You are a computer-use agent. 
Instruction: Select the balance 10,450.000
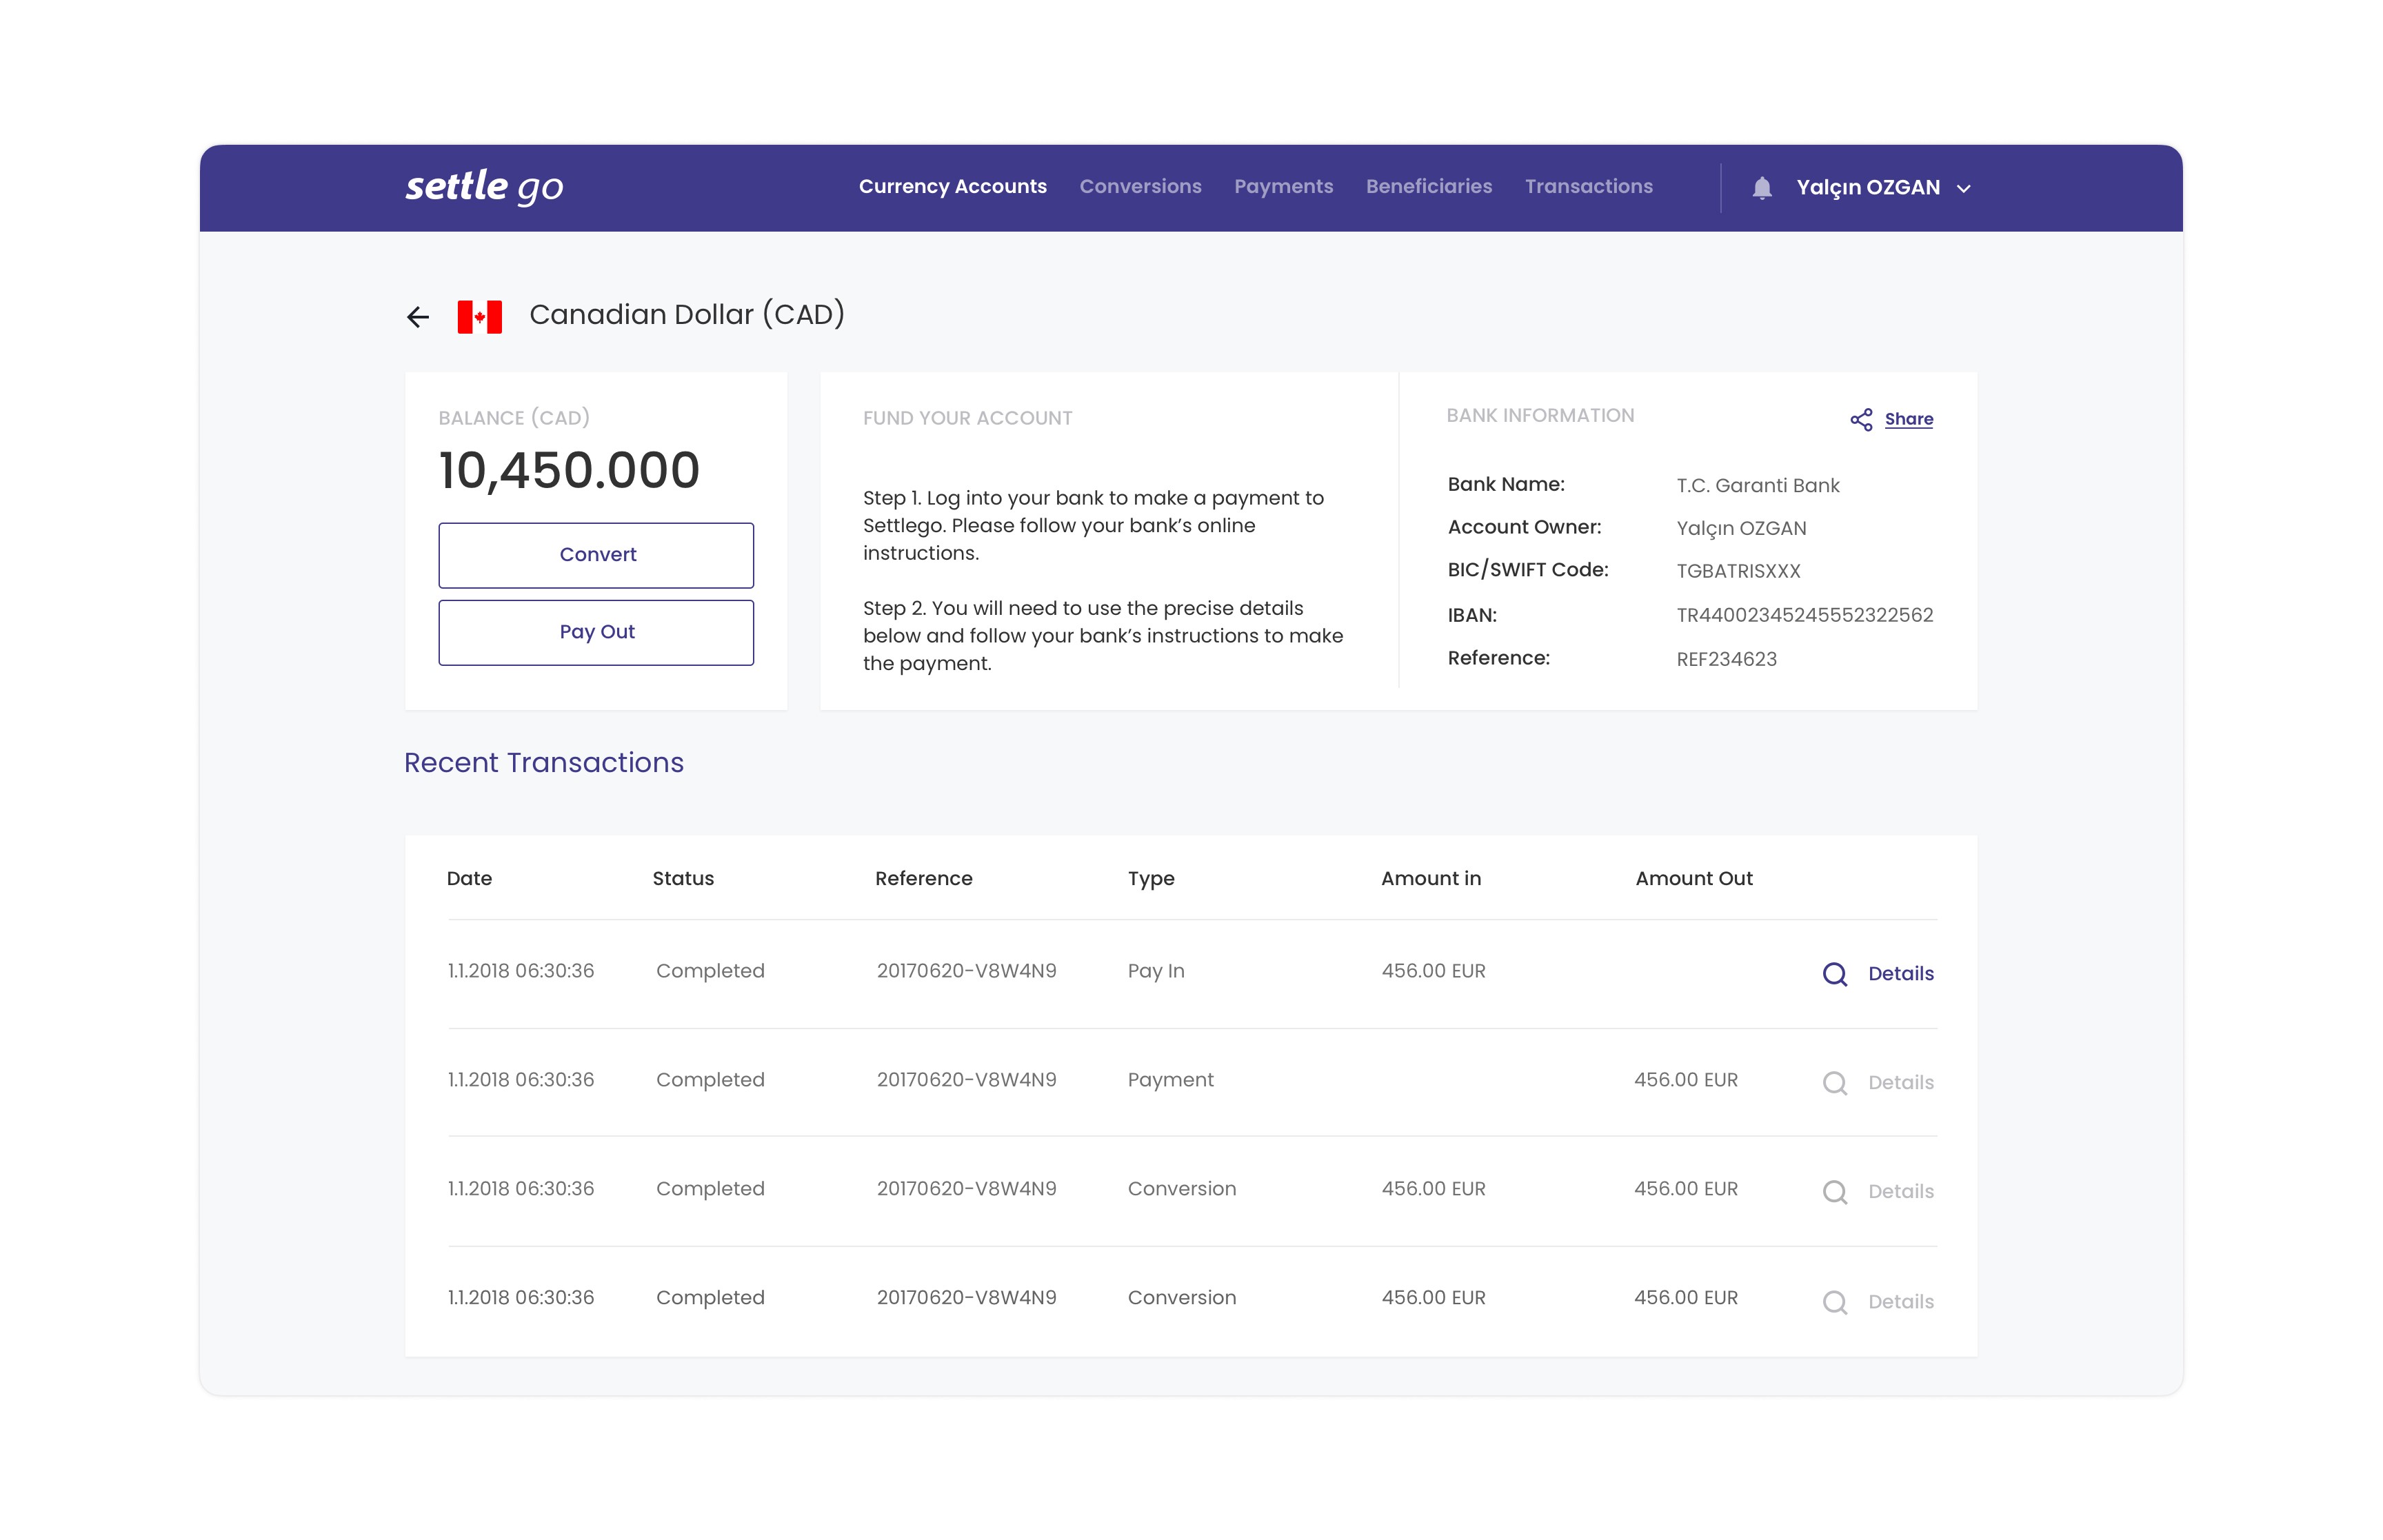(569, 470)
